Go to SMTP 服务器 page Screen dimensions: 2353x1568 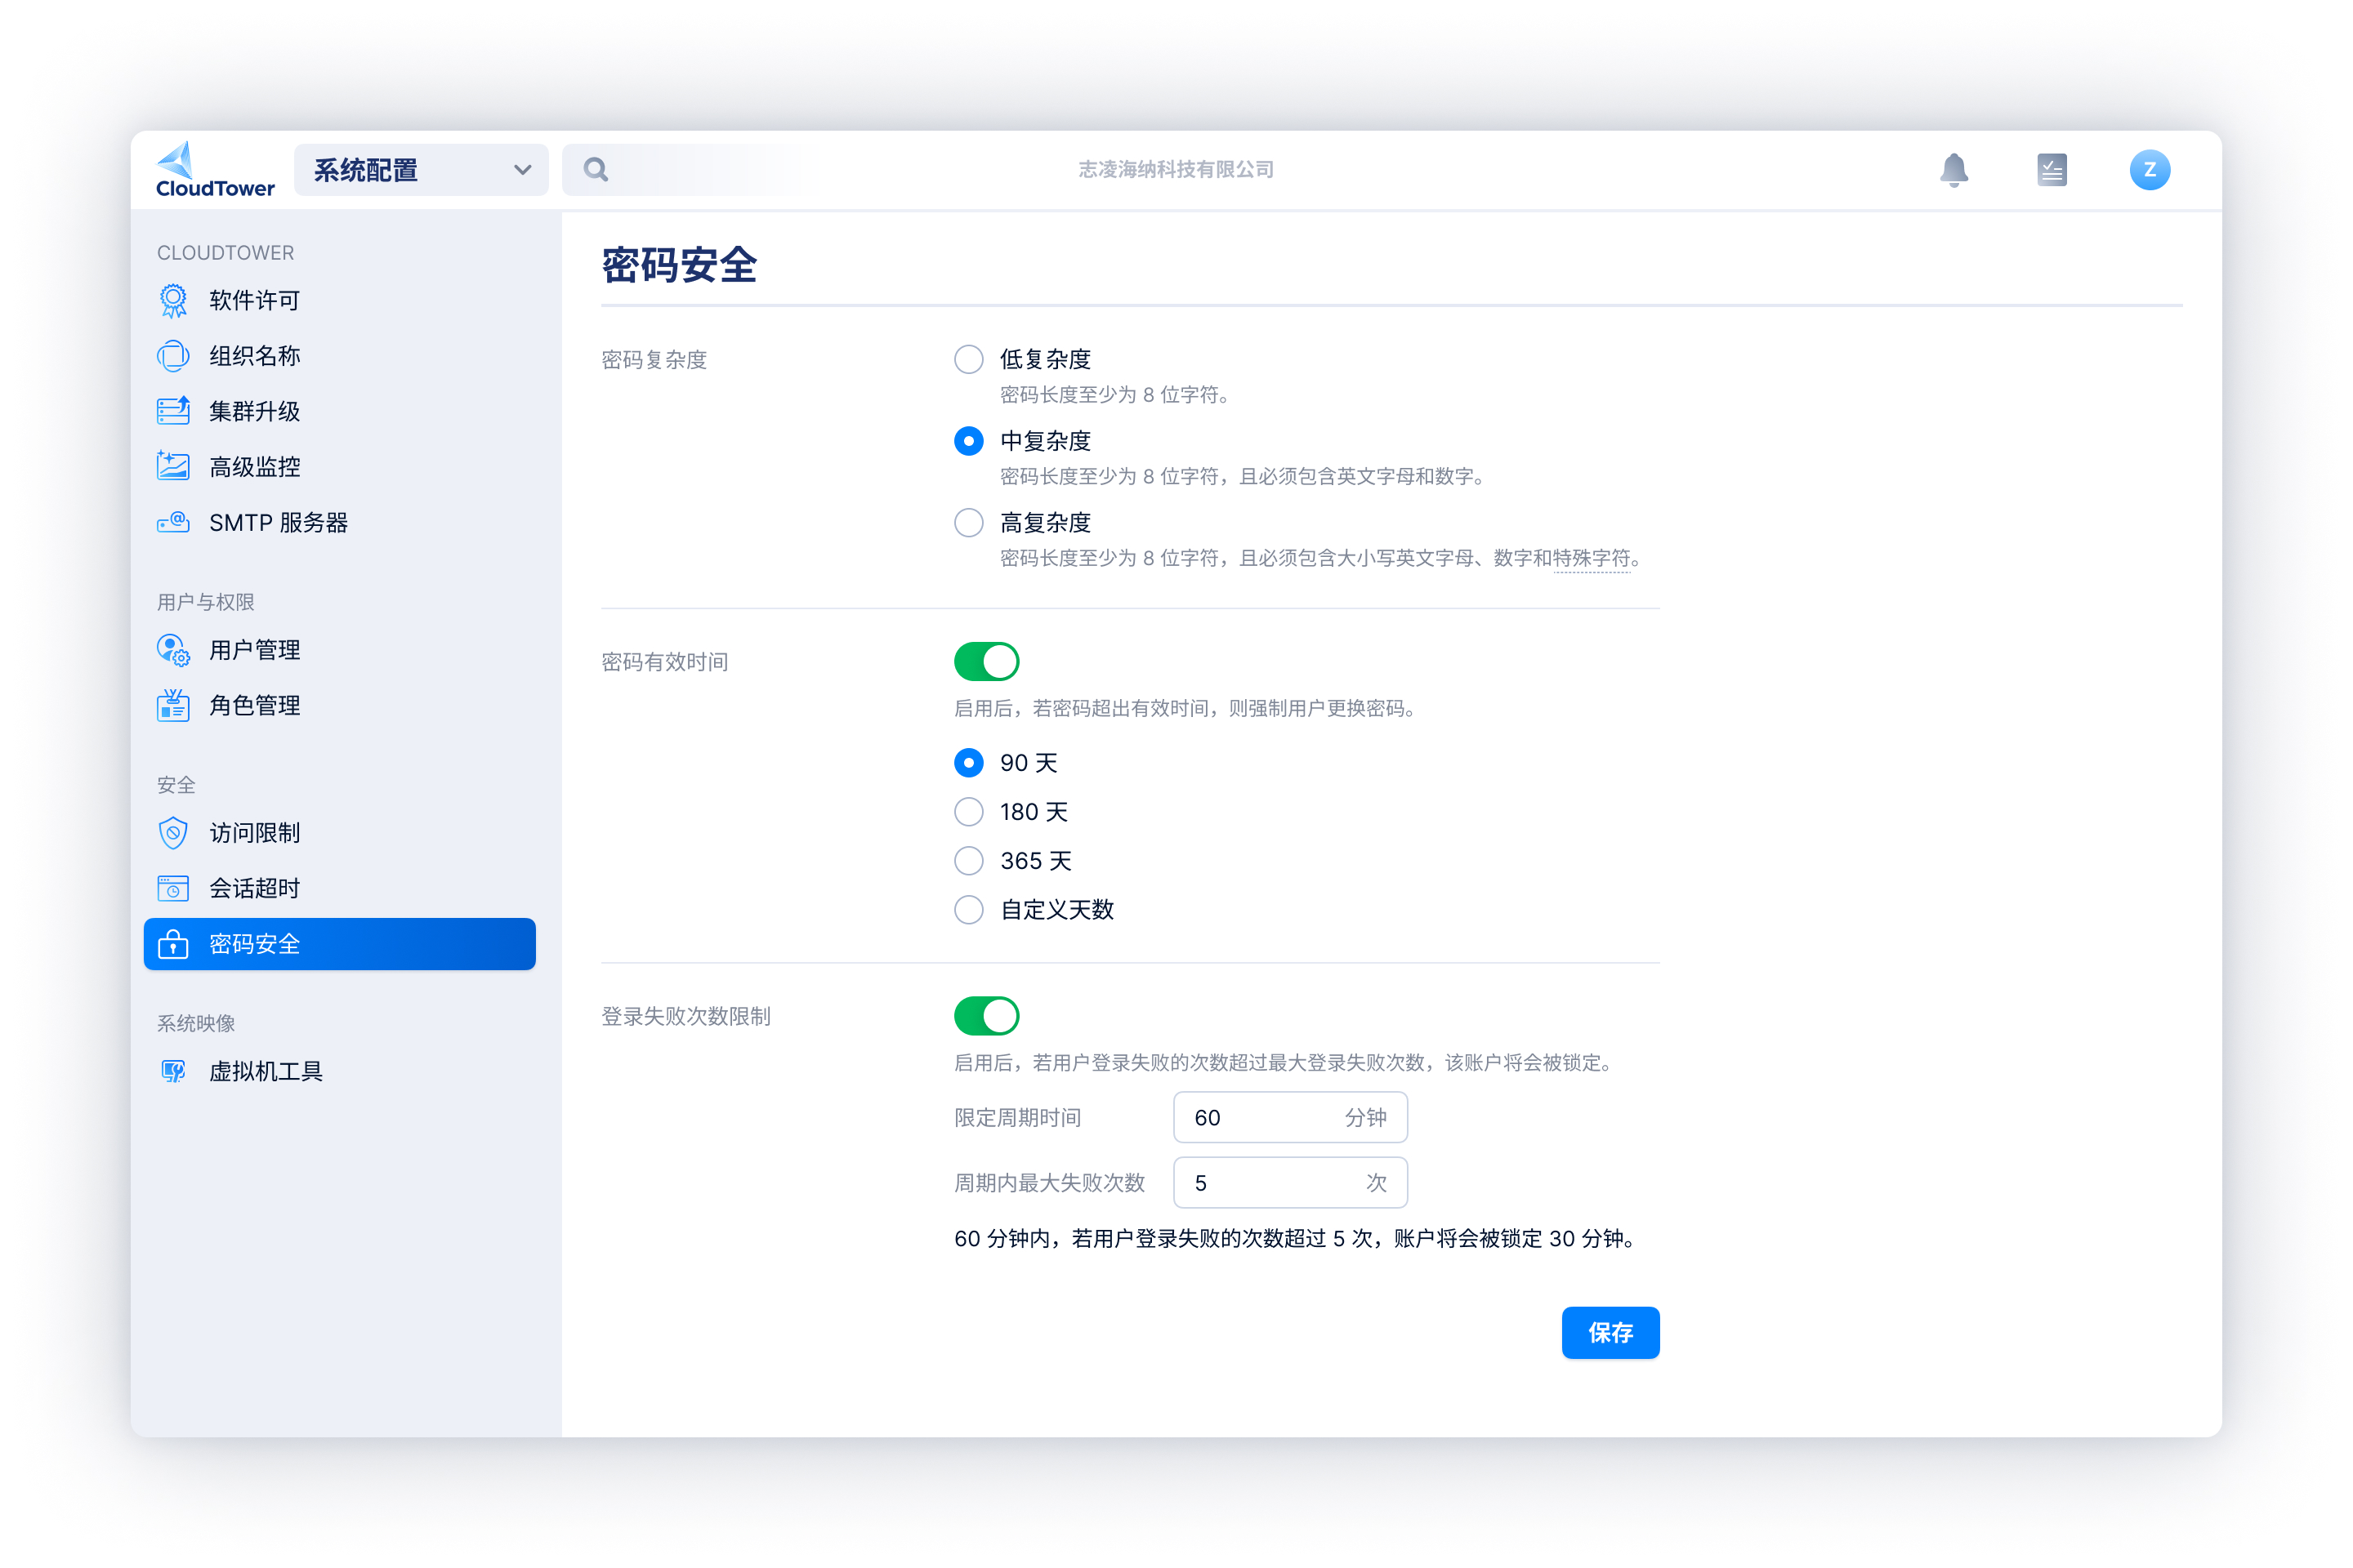[x=340, y=523]
